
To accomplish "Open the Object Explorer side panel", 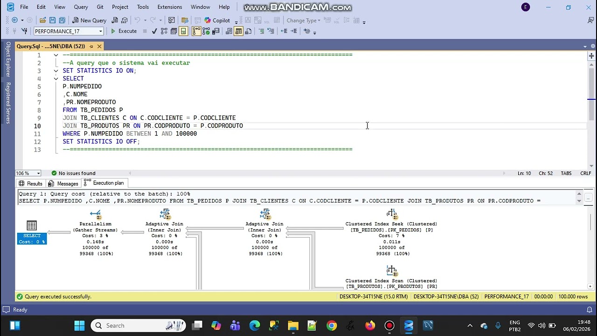I will point(8,59).
